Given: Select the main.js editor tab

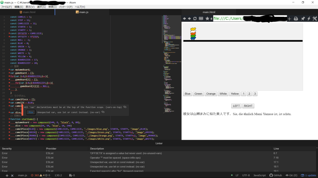Looking at the screenshot, I should coord(82,12).
